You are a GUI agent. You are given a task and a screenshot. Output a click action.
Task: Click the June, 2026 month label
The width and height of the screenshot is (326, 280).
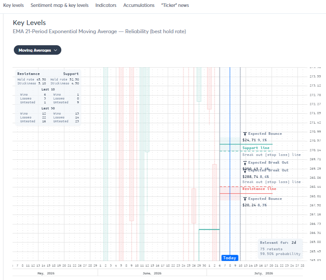tap(152, 274)
